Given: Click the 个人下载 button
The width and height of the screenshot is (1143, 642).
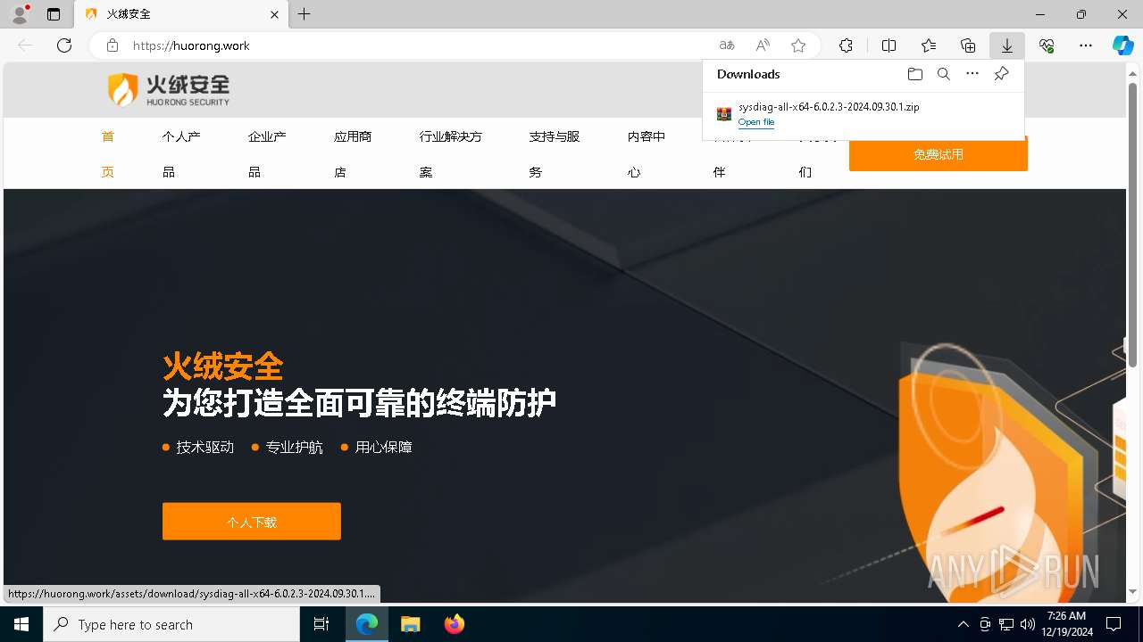Looking at the screenshot, I should [x=252, y=522].
